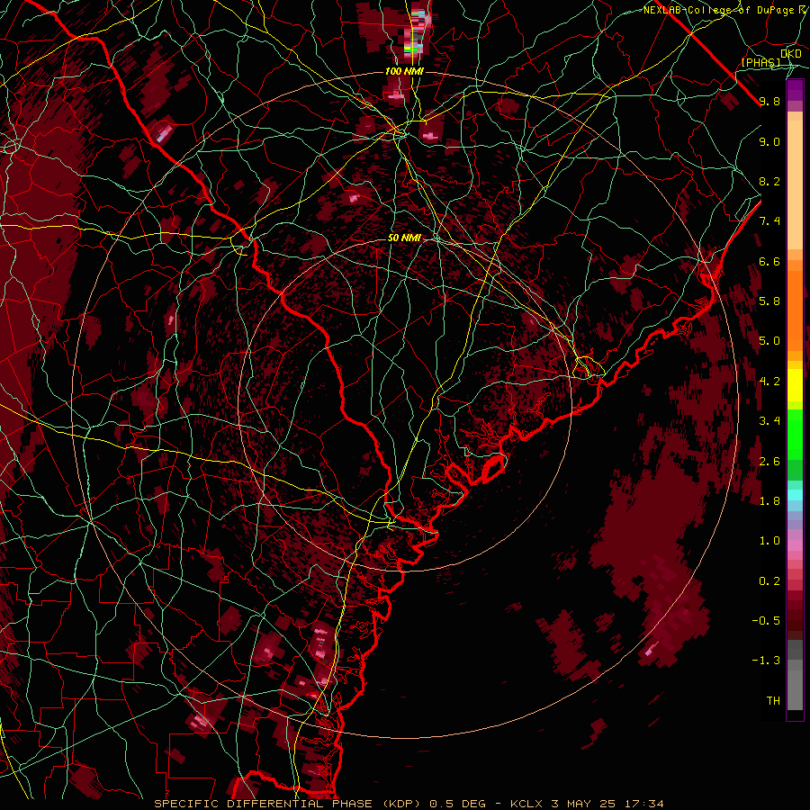Click the 6.6 scale value

click(769, 261)
